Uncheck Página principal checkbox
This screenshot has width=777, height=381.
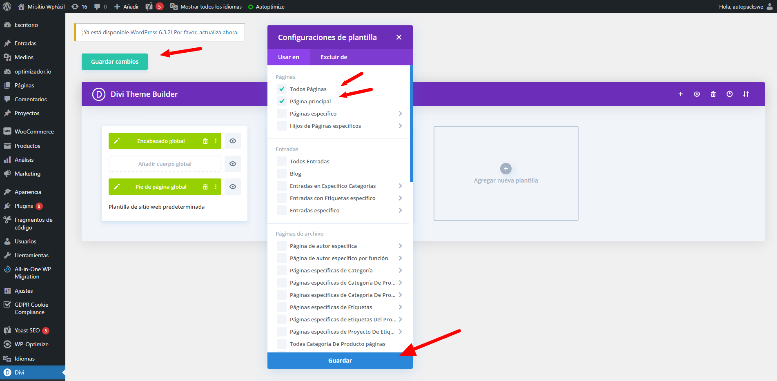(282, 101)
